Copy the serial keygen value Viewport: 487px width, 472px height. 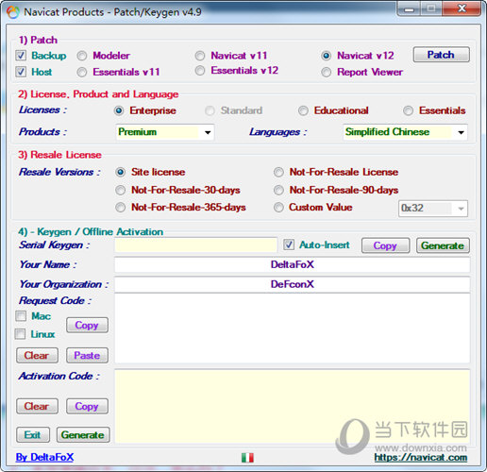(x=385, y=245)
